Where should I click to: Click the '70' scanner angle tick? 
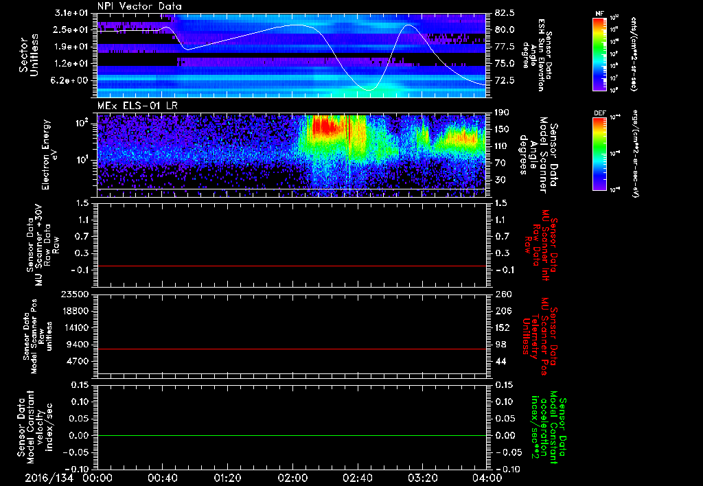click(500, 163)
